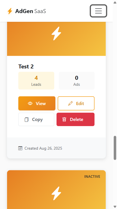Click the 0 Ads stat box

tap(77, 81)
